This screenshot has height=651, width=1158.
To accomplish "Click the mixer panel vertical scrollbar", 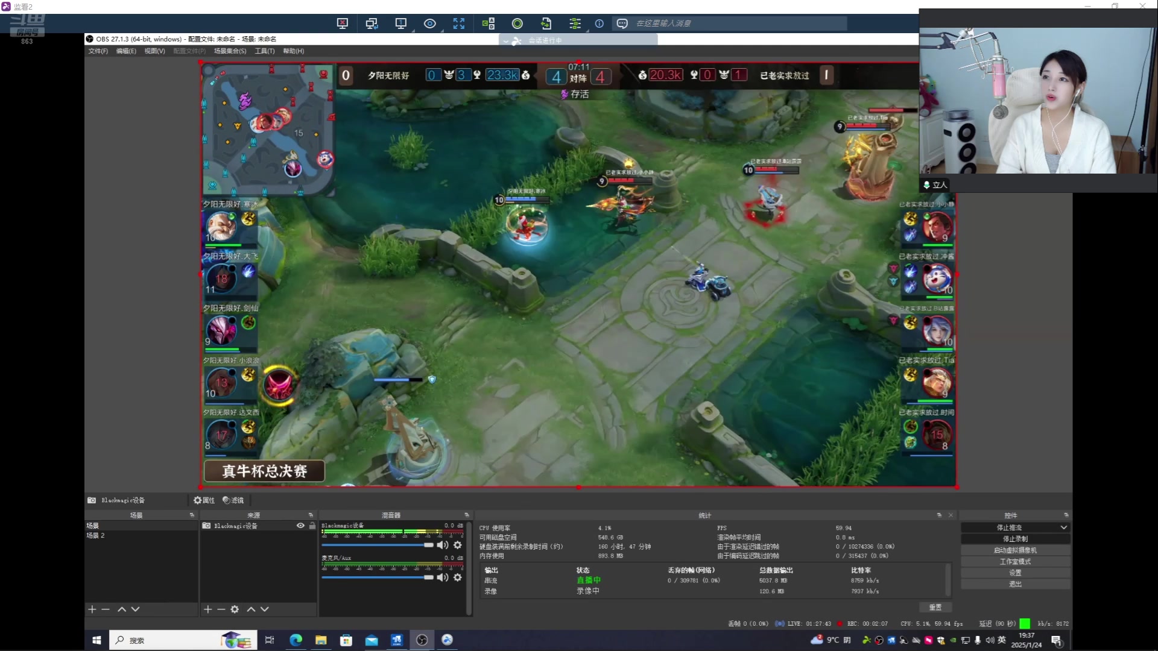I will (469, 568).
